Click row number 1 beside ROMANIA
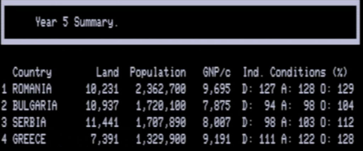The width and height of the screenshot is (363, 151). coord(4,89)
